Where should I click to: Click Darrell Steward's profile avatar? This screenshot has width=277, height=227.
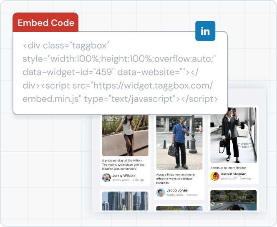point(215,176)
